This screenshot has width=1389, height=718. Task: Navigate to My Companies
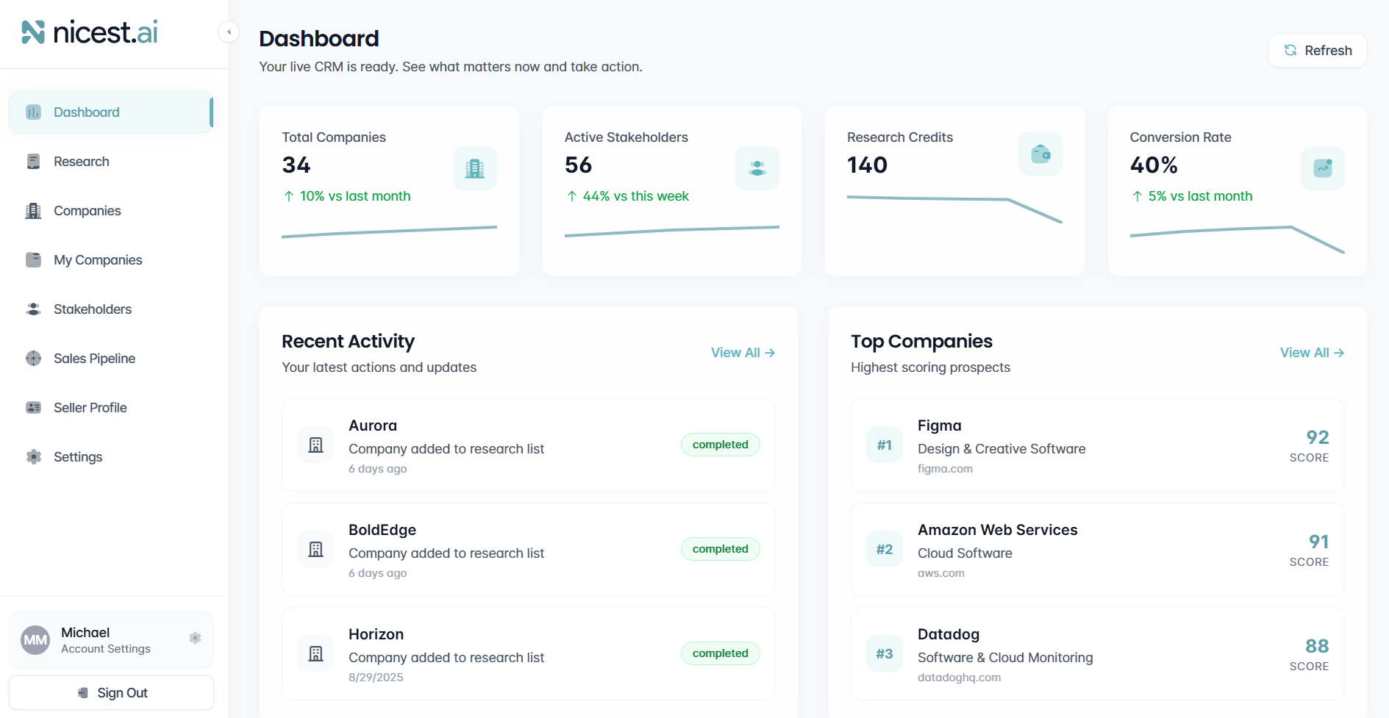point(98,260)
